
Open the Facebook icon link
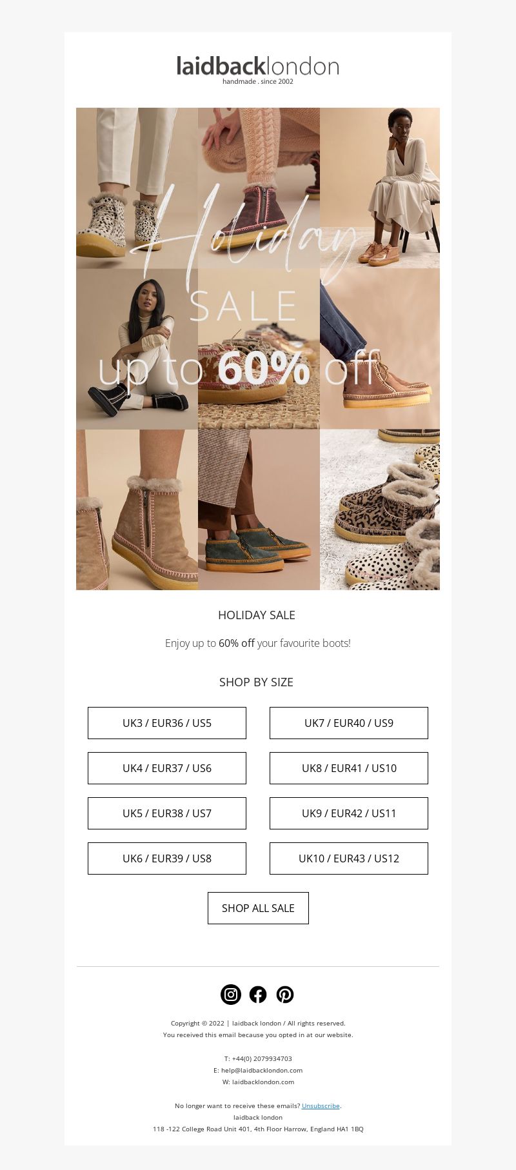(x=258, y=995)
